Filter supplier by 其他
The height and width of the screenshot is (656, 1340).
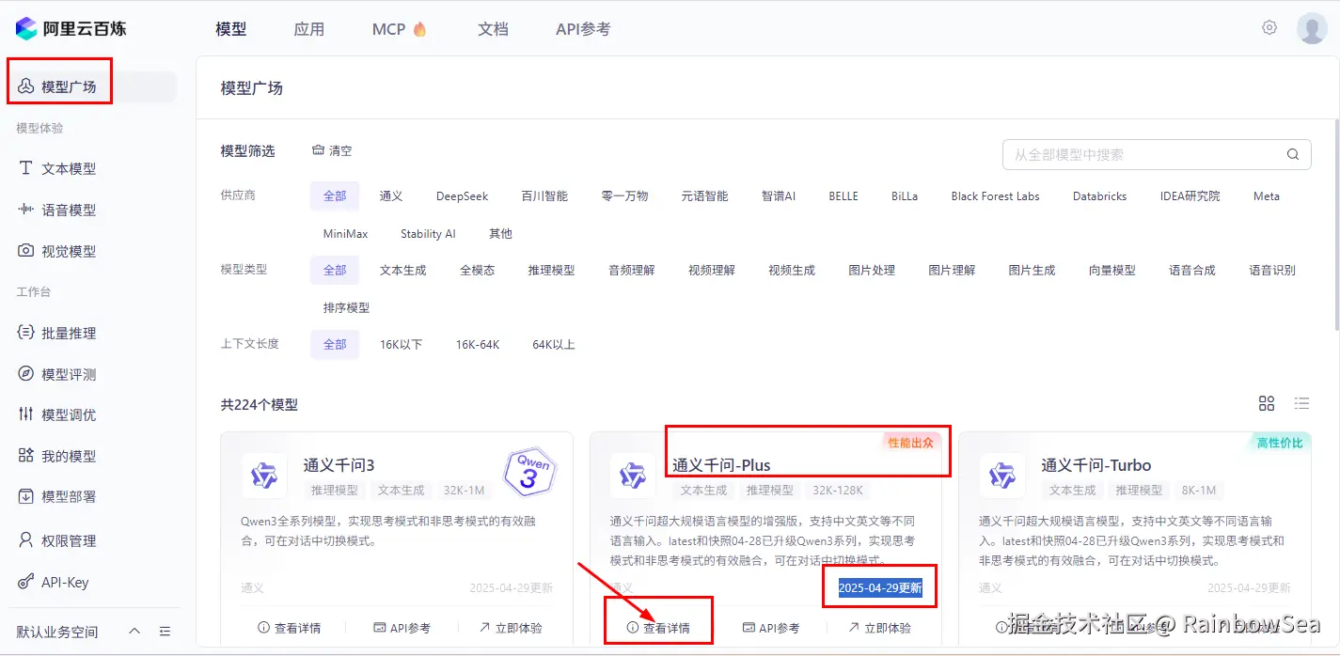coord(500,233)
